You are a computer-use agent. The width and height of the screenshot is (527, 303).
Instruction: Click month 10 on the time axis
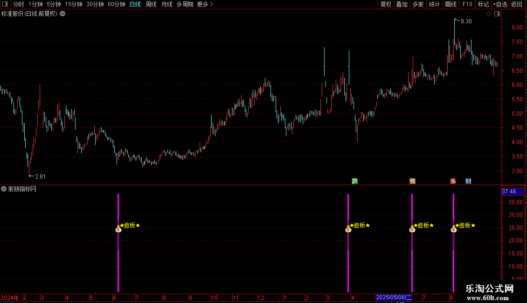(215, 297)
